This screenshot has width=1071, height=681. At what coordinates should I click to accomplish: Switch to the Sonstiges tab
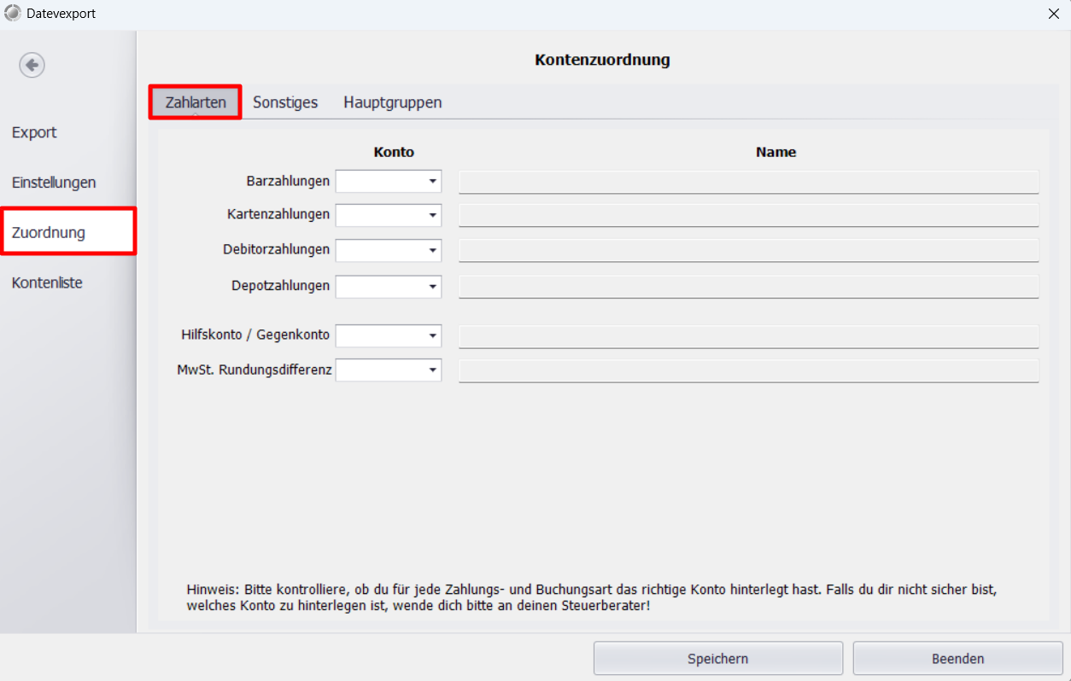tap(285, 102)
